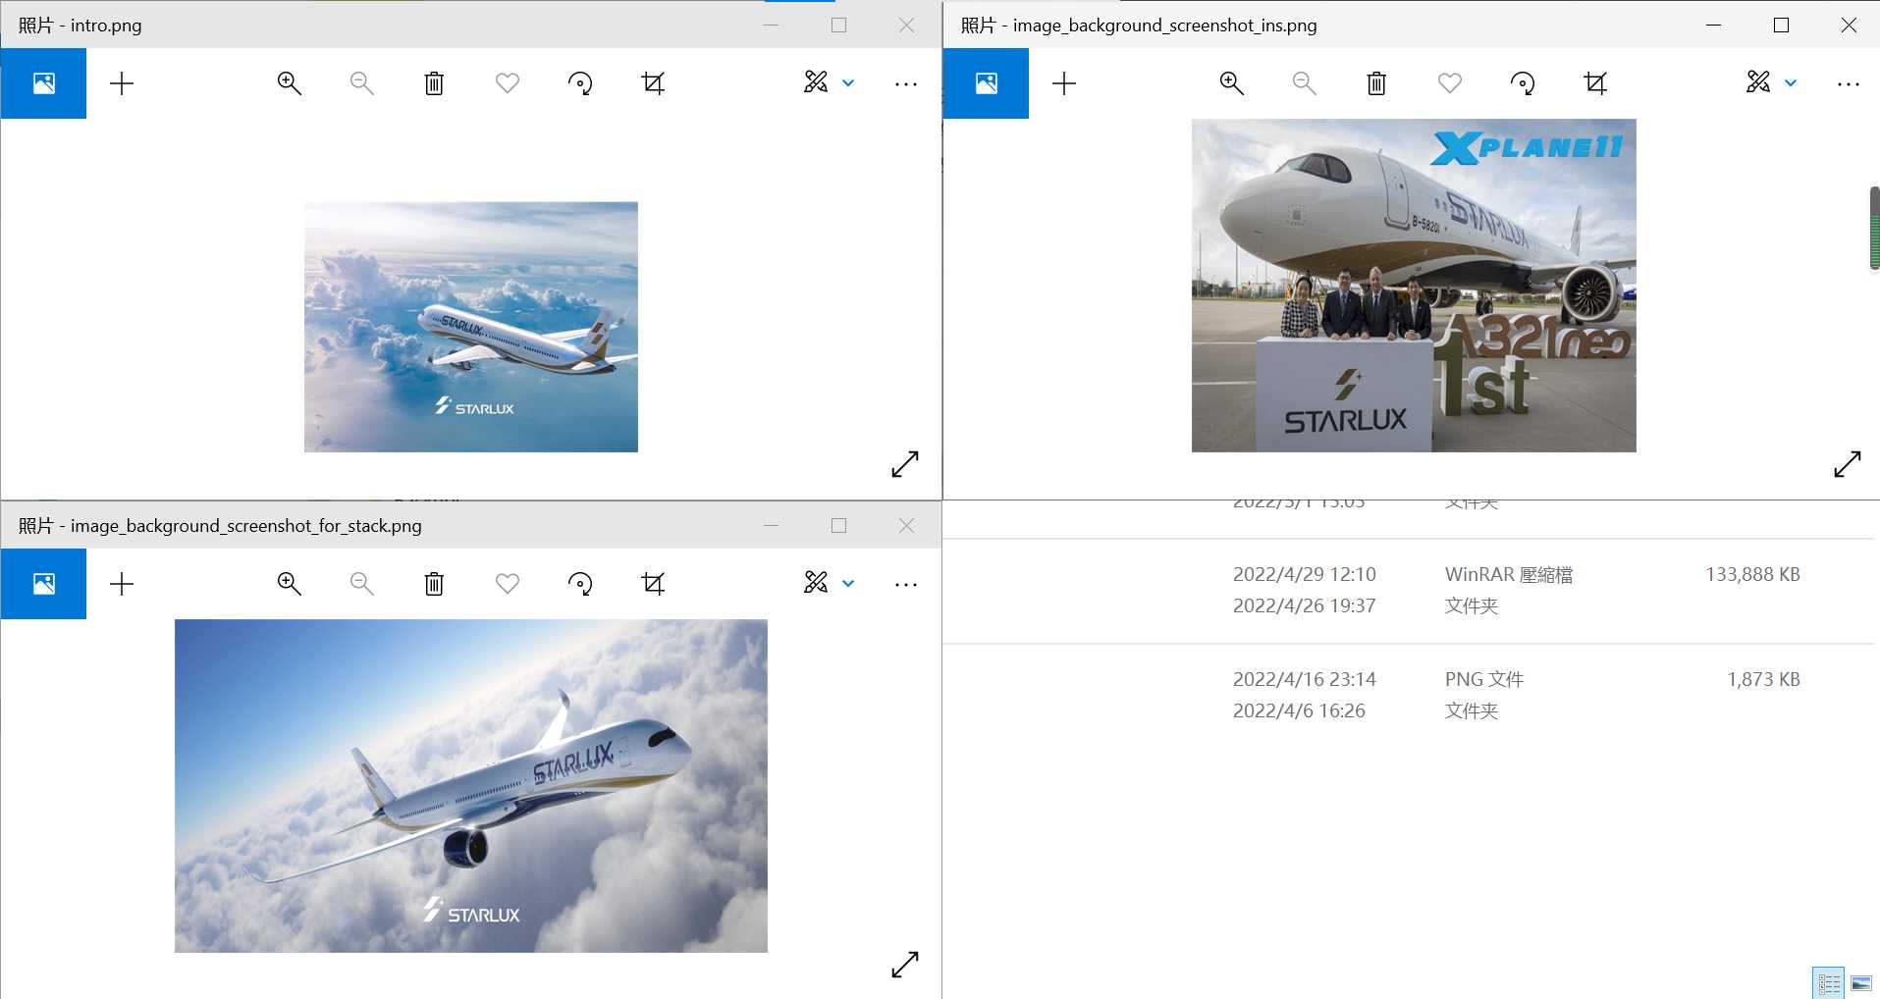Expand edit dropdown arrow in intro.png window
Screen dimensions: 1880x999
[848, 83]
